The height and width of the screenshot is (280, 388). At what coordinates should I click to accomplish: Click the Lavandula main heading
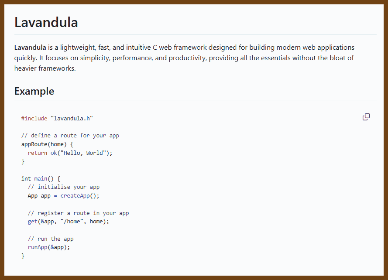tap(46, 22)
